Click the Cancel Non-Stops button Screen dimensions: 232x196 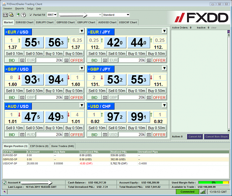pyautogui.click(x=216, y=137)
